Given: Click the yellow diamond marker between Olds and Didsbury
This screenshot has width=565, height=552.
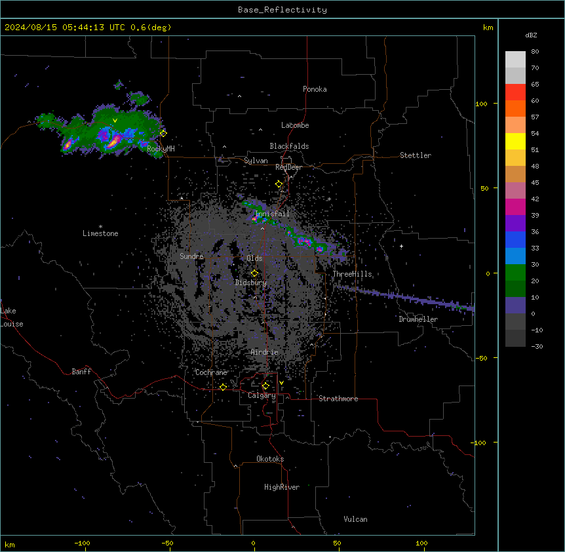Looking at the screenshot, I should [254, 273].
